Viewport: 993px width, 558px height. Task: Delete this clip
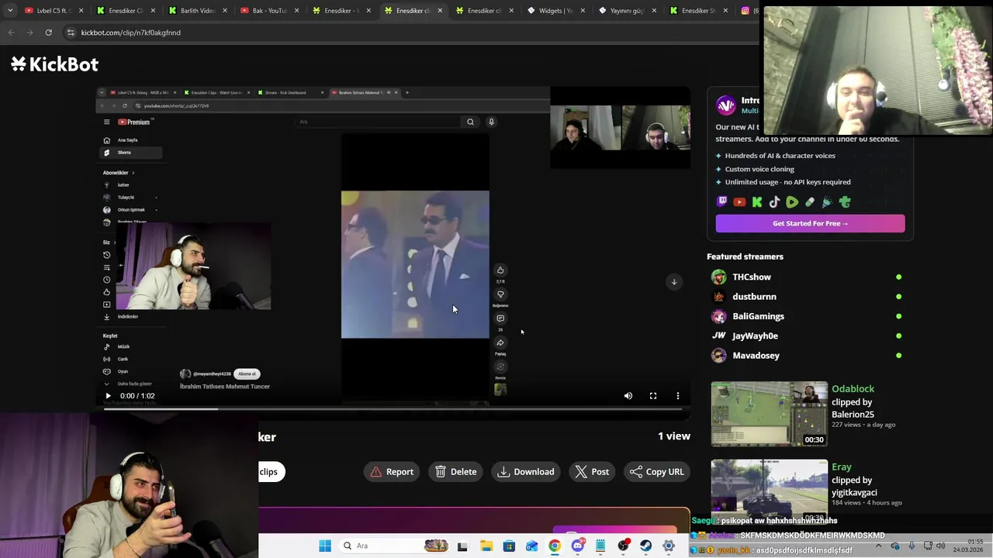pos(456,472)
